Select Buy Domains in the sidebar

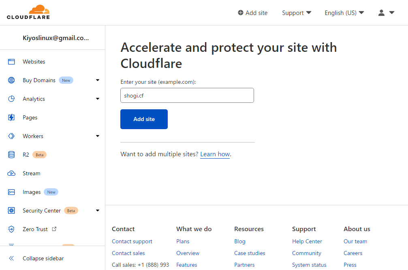[39, 80]
